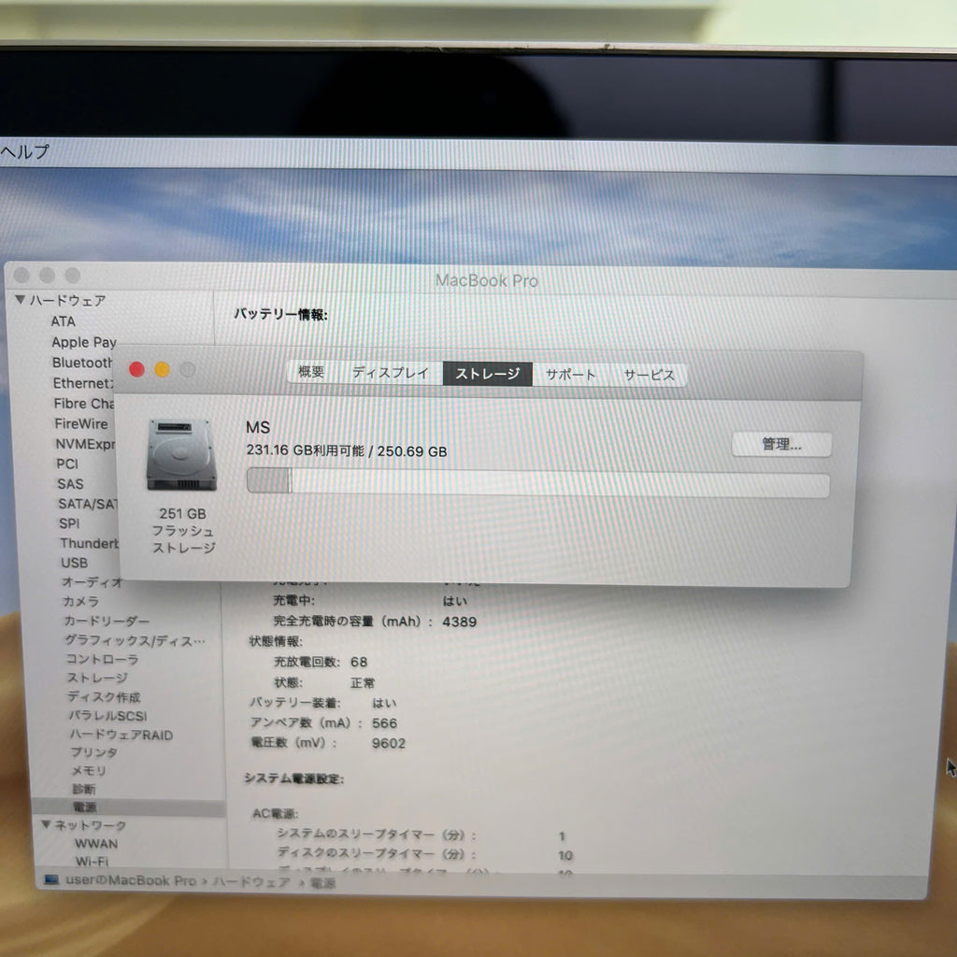Select Wi-Fi under network section

[x=92, y=861]
